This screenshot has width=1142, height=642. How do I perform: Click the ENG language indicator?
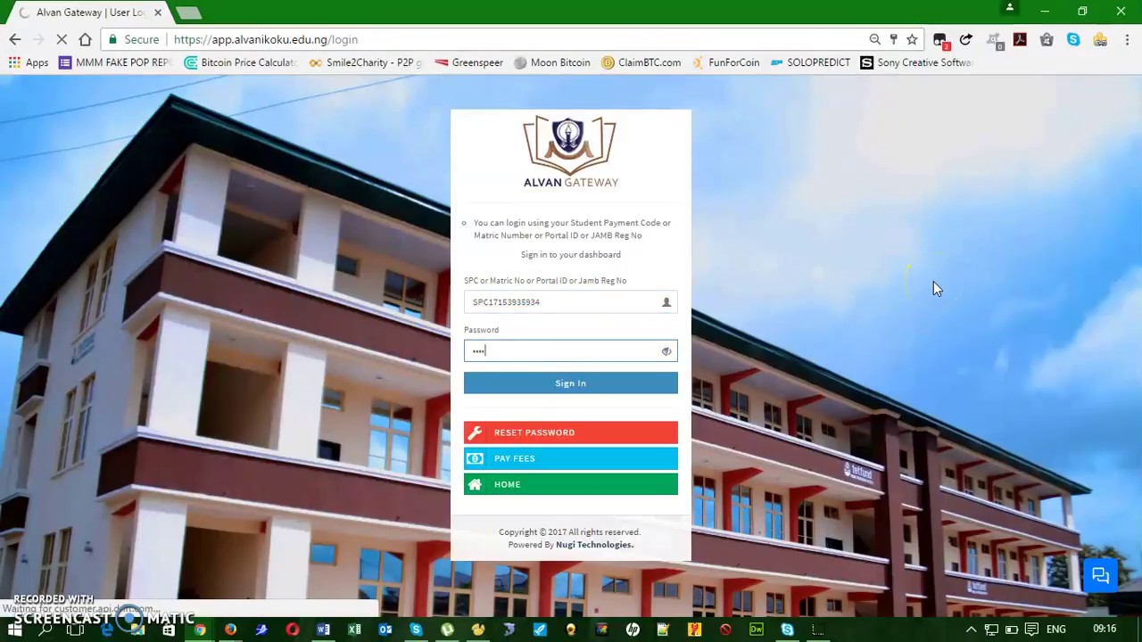tap(1056, 630)
